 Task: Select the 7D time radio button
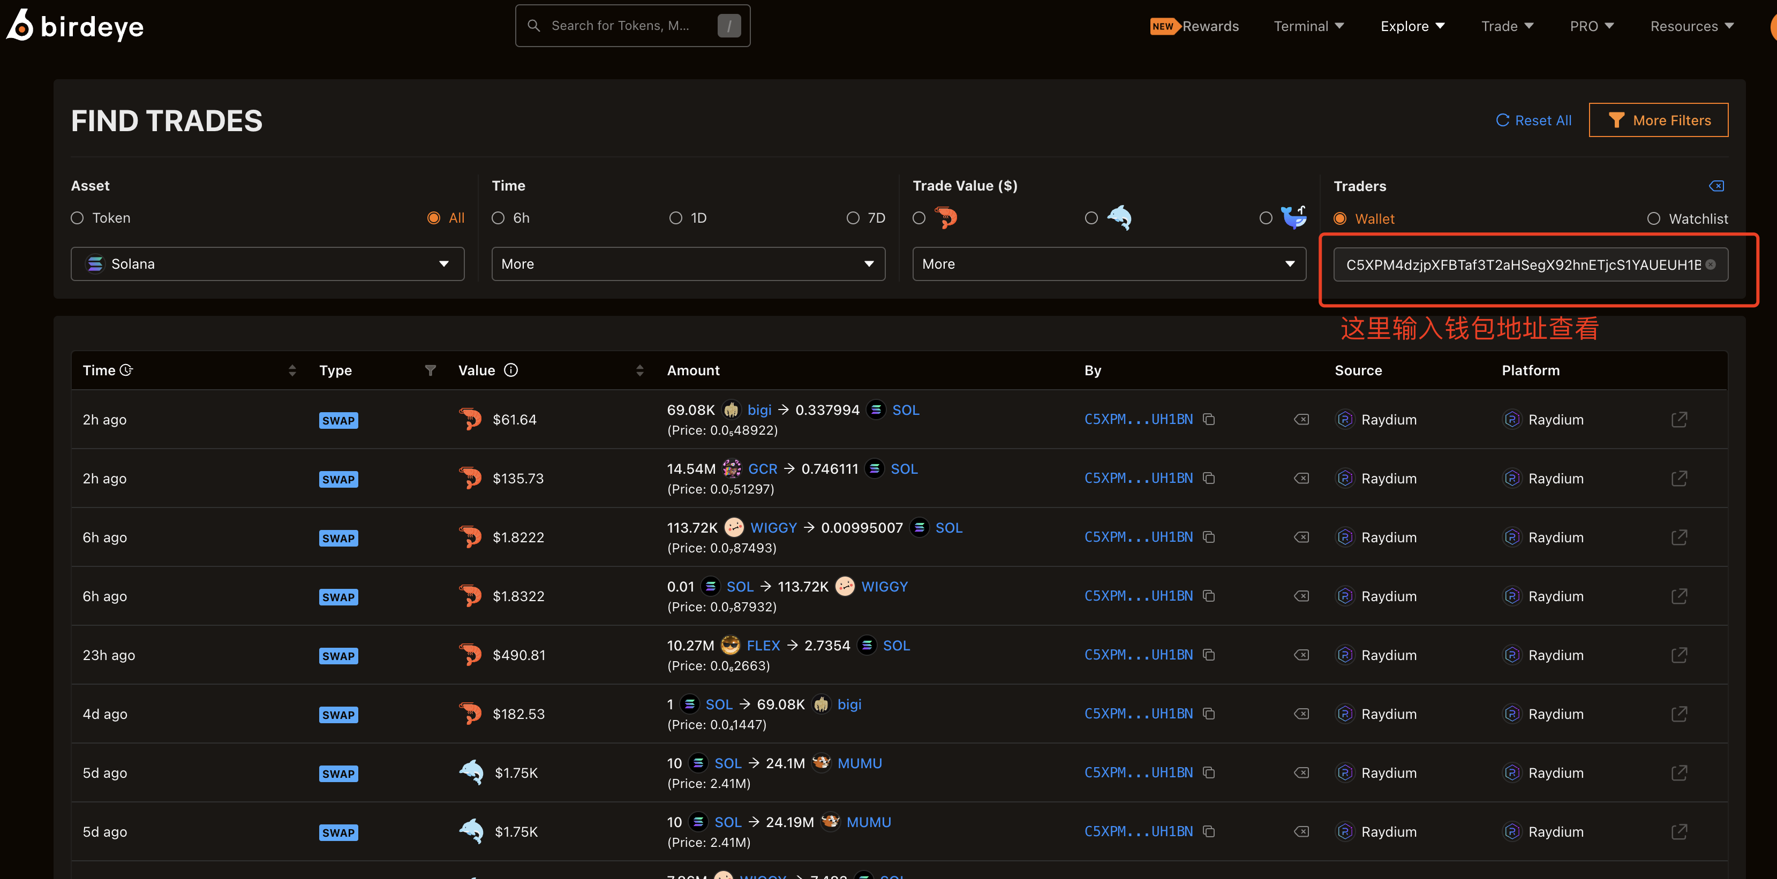tap(853, 218)
